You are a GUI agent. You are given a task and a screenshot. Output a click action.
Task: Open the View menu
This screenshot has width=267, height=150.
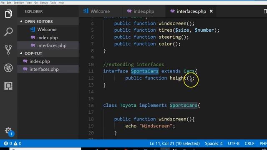(29, 3)
